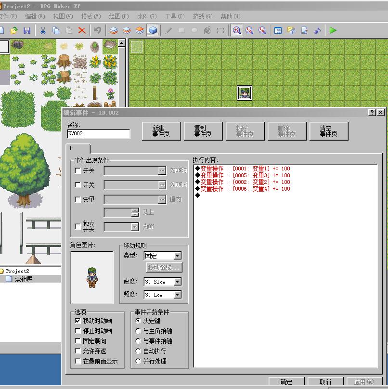Click the Copy icon in the toolbar
This screenshot has height=389, width=388.
[56, 30]
